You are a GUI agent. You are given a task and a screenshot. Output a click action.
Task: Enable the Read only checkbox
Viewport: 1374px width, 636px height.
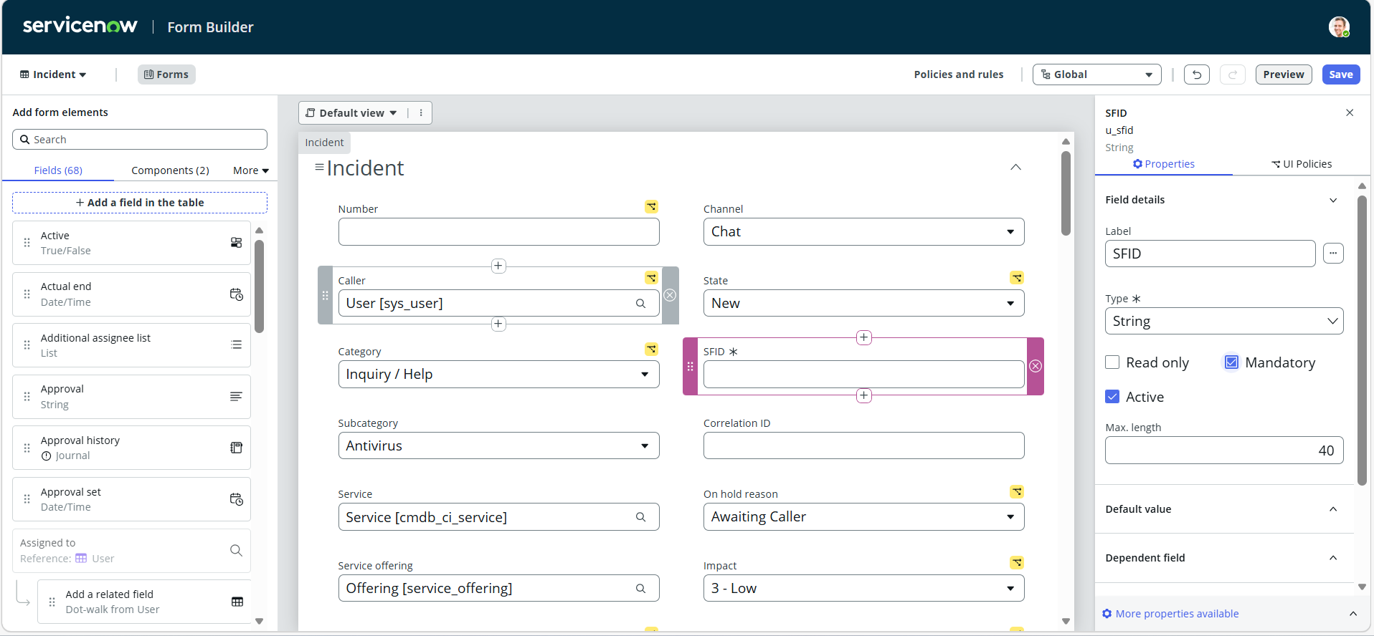tap(1112, 362)
